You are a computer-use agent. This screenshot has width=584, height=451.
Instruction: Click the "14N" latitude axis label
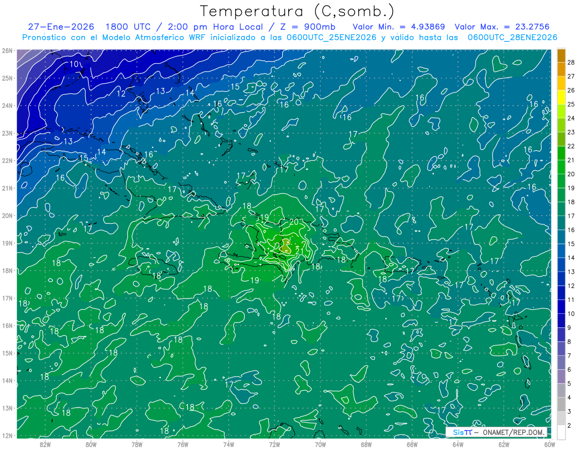pyautogui.click(x=7, y=380)
